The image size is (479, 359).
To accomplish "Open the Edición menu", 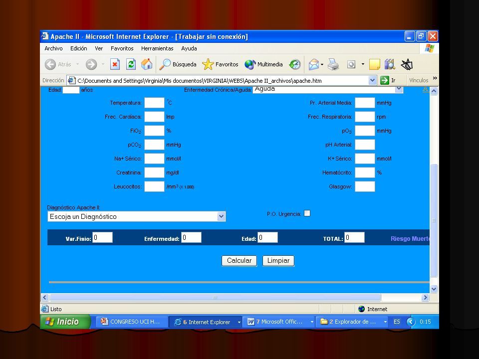I will tap(78, 48).
